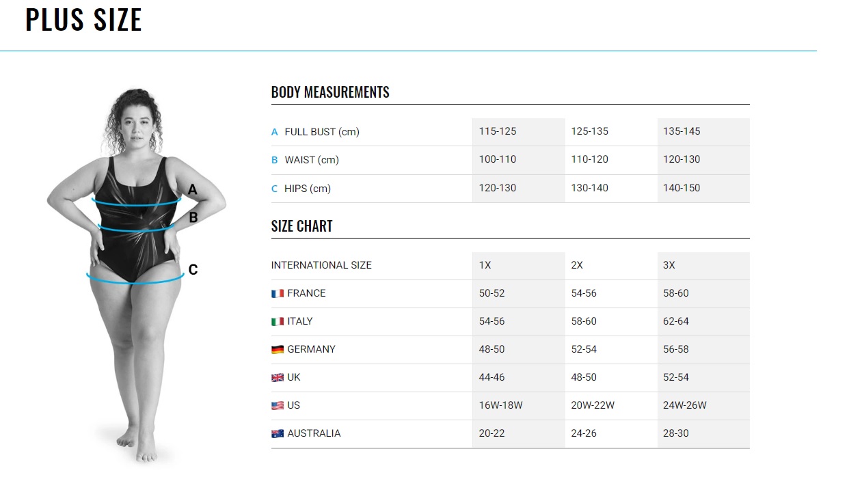
Task: Click the model swimsuit photo
Action: 136,277
